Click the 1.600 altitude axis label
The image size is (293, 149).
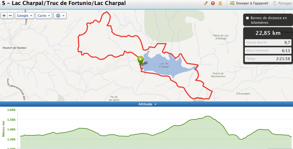click(11, 110)
